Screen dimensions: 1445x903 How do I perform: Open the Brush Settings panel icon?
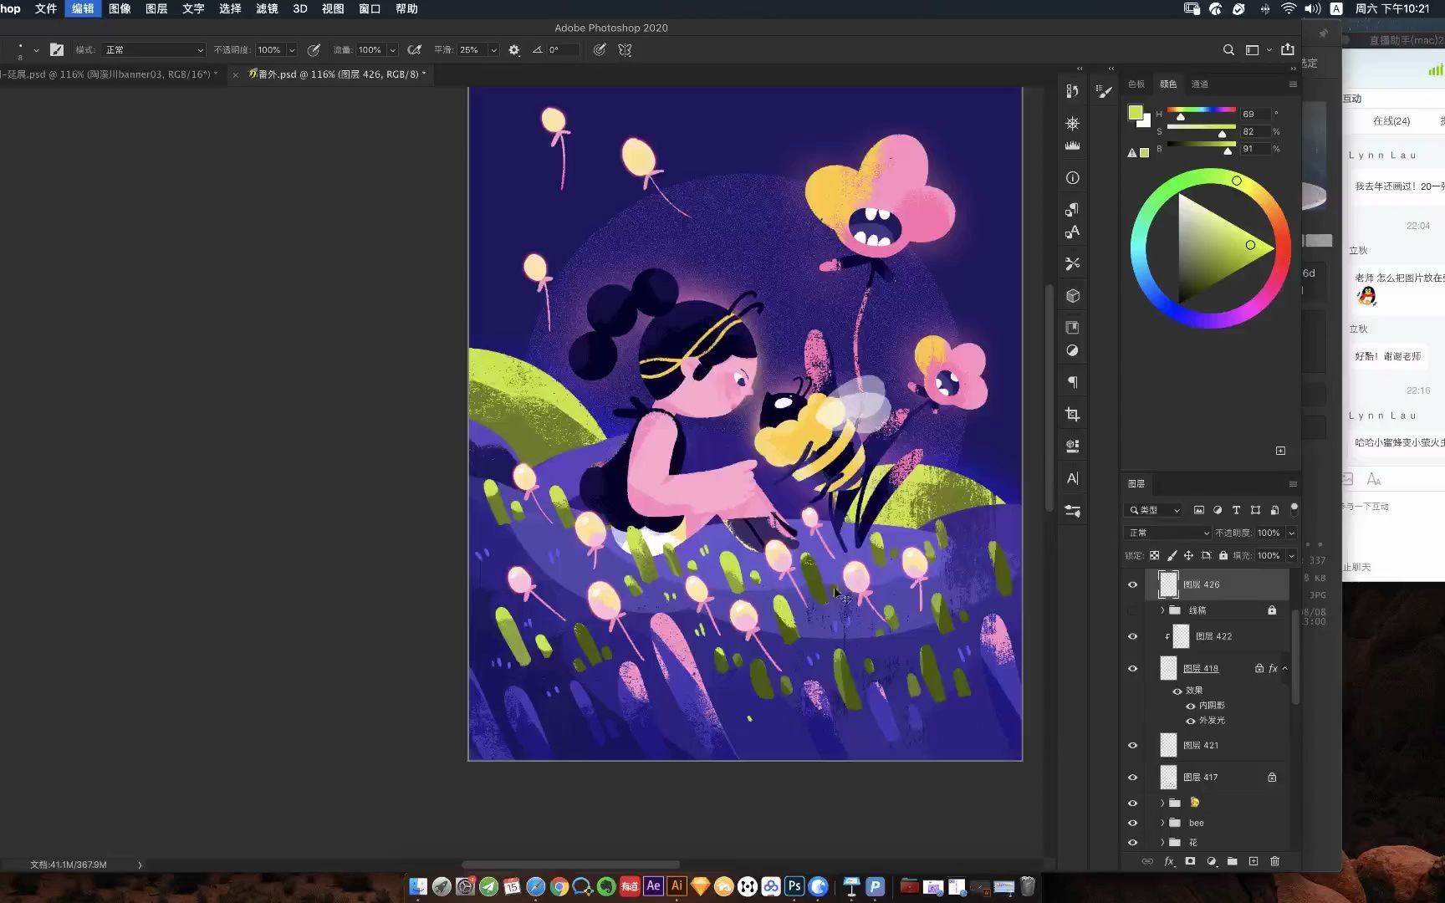[x=1105, y=91]
